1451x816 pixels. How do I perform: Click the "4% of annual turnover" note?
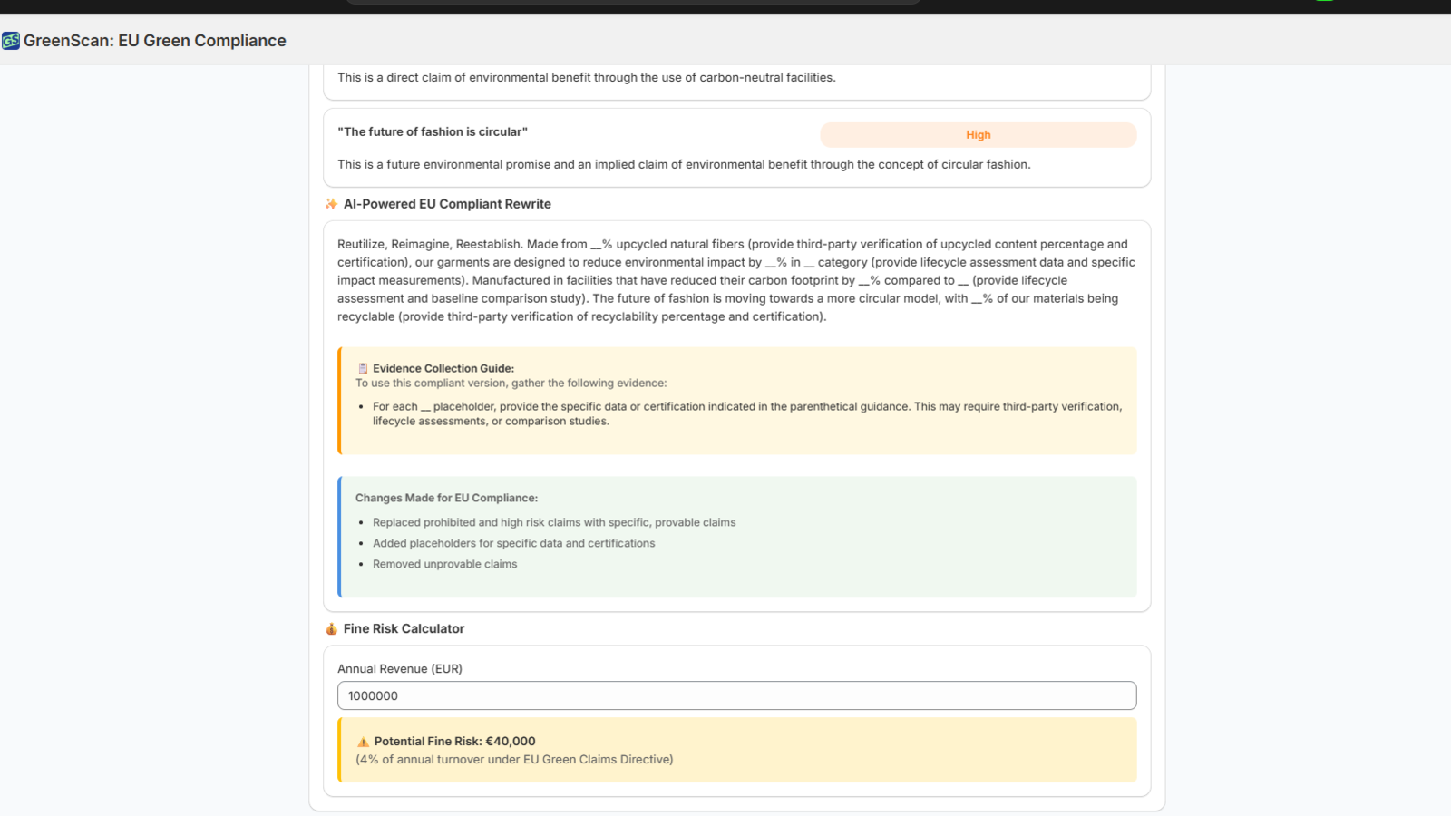514,759
